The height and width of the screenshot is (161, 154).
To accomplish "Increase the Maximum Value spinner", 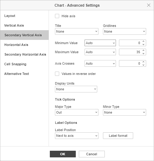I will [x=143, y=50].
